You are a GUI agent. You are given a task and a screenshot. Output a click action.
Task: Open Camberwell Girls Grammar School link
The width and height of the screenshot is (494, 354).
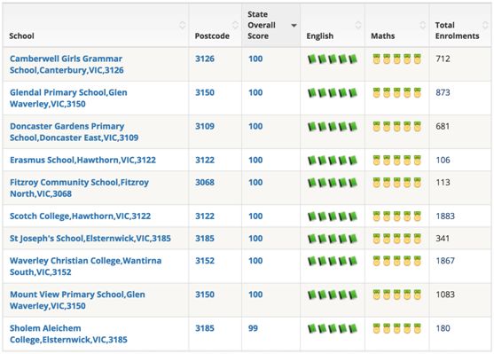[x=67, y=64]
